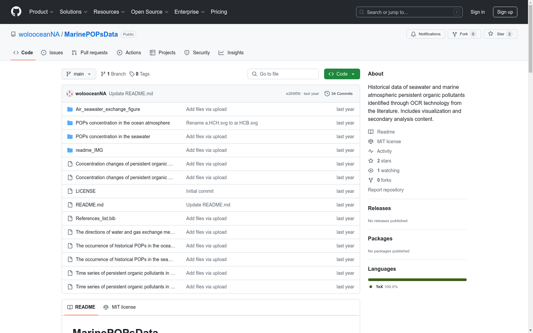Click Report repository link
The image size is (533, 333).
pos(386,190)
